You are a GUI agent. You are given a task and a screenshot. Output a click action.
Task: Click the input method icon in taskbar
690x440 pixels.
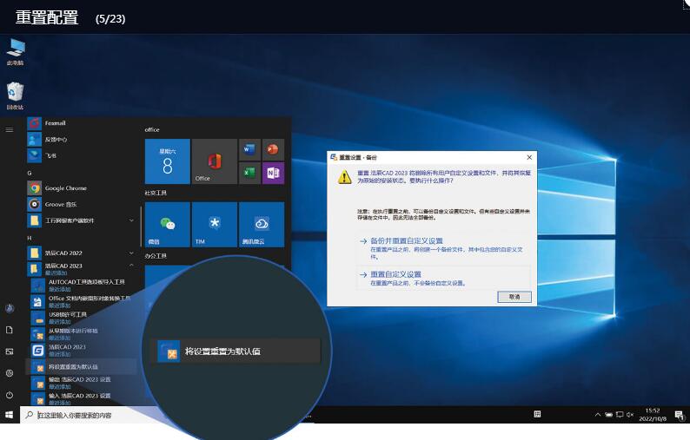[537, 414]
